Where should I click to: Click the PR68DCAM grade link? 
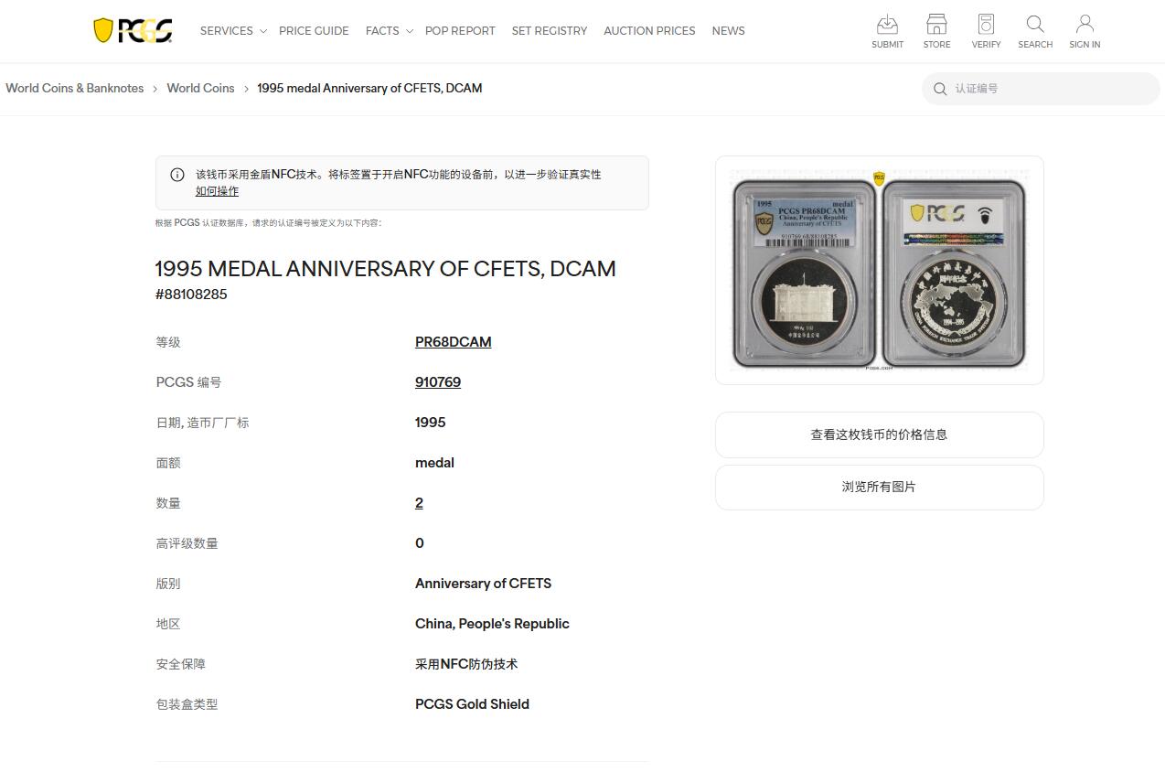(454, 342)
